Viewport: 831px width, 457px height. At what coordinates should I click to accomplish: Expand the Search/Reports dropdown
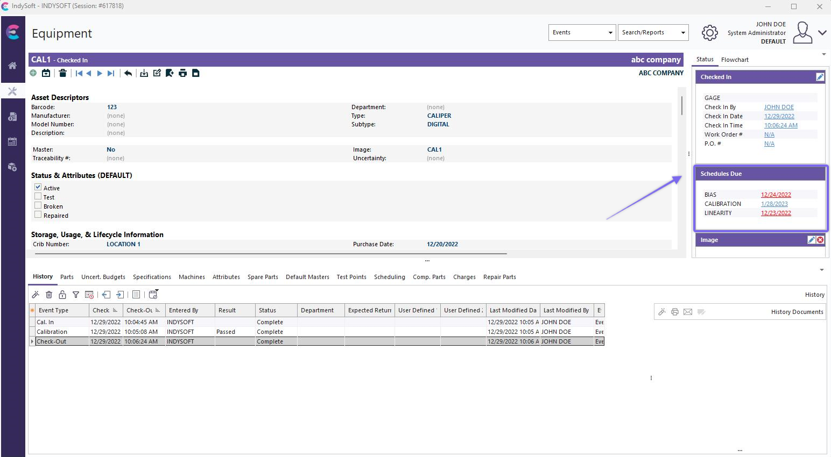click(653, 32)
